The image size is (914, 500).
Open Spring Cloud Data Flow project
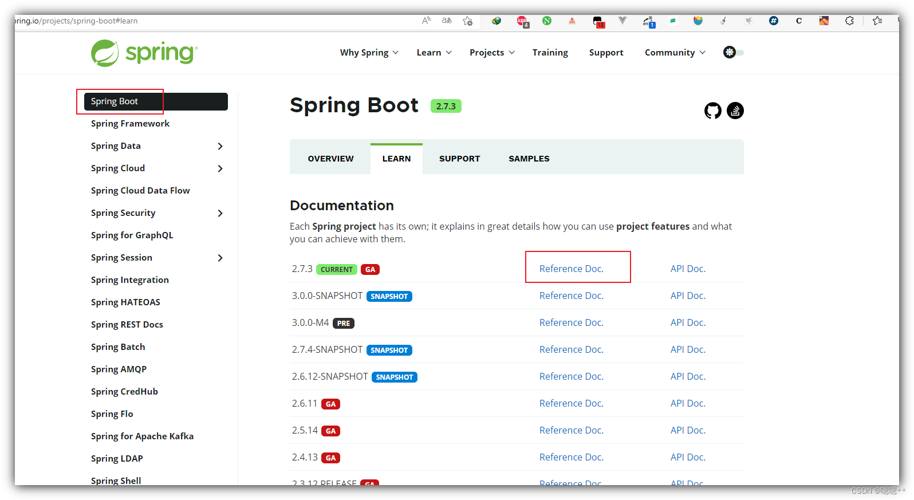pos(140,191)
